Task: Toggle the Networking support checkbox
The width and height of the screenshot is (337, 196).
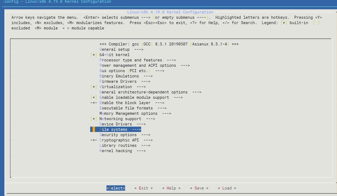Action: point(93,119)
